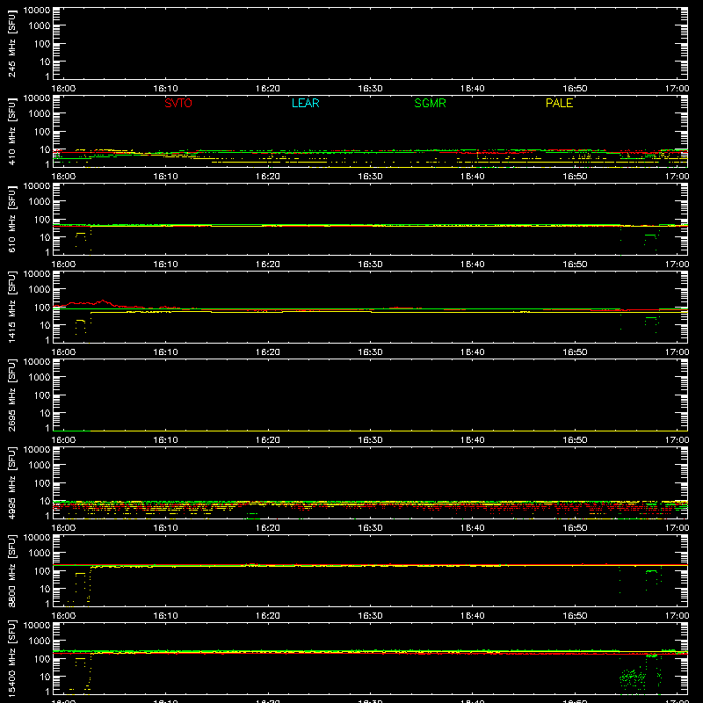Click the 16:30 time label under 245 MHz panel
This screenshot has height=703, width=703.
[x=370, y=89]
